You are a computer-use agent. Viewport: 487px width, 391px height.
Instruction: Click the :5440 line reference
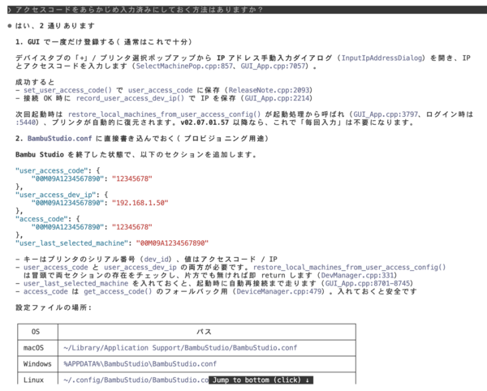(x=25, y=122)
